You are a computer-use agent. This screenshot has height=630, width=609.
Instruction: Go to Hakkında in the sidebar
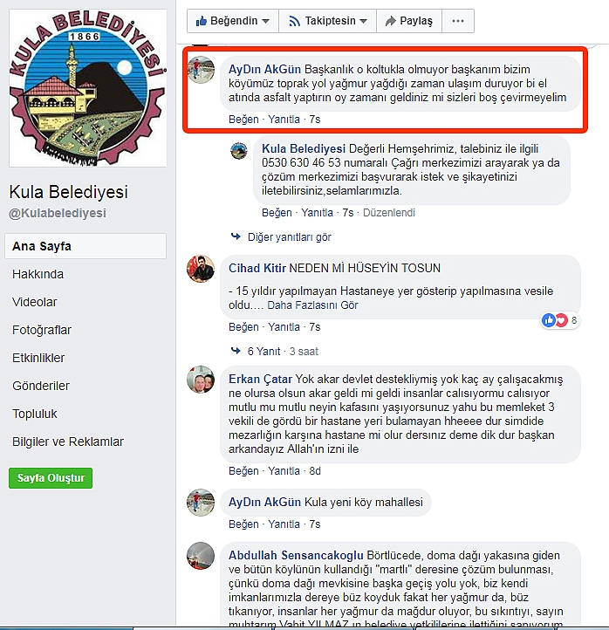38,274
